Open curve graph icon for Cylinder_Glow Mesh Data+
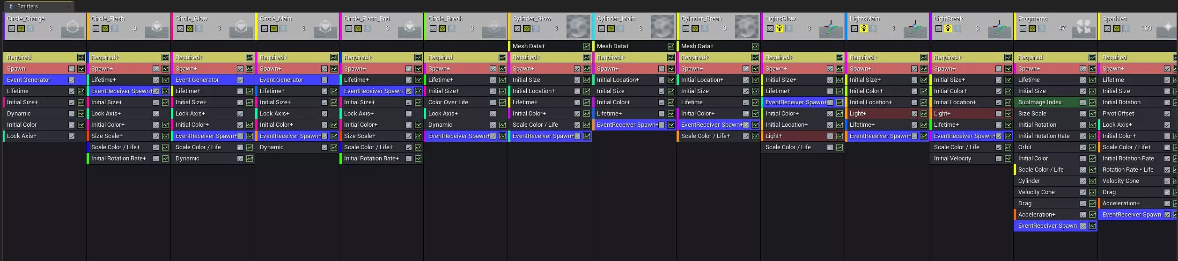 pos(587,46)
